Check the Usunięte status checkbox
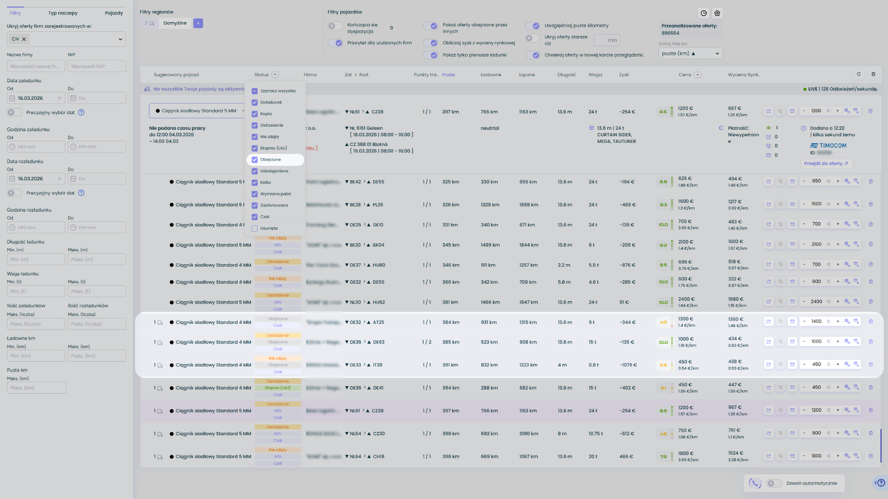 [254, 228]
